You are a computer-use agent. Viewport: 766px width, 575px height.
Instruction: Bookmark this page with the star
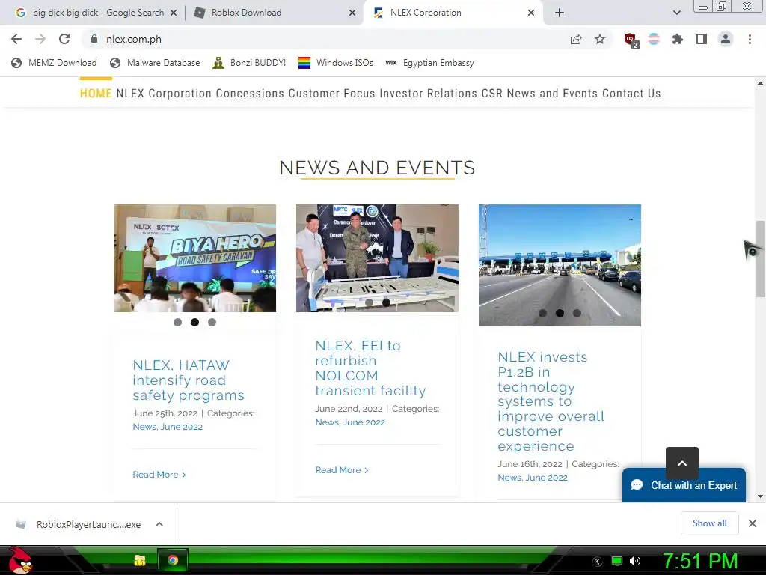point(600,39)
